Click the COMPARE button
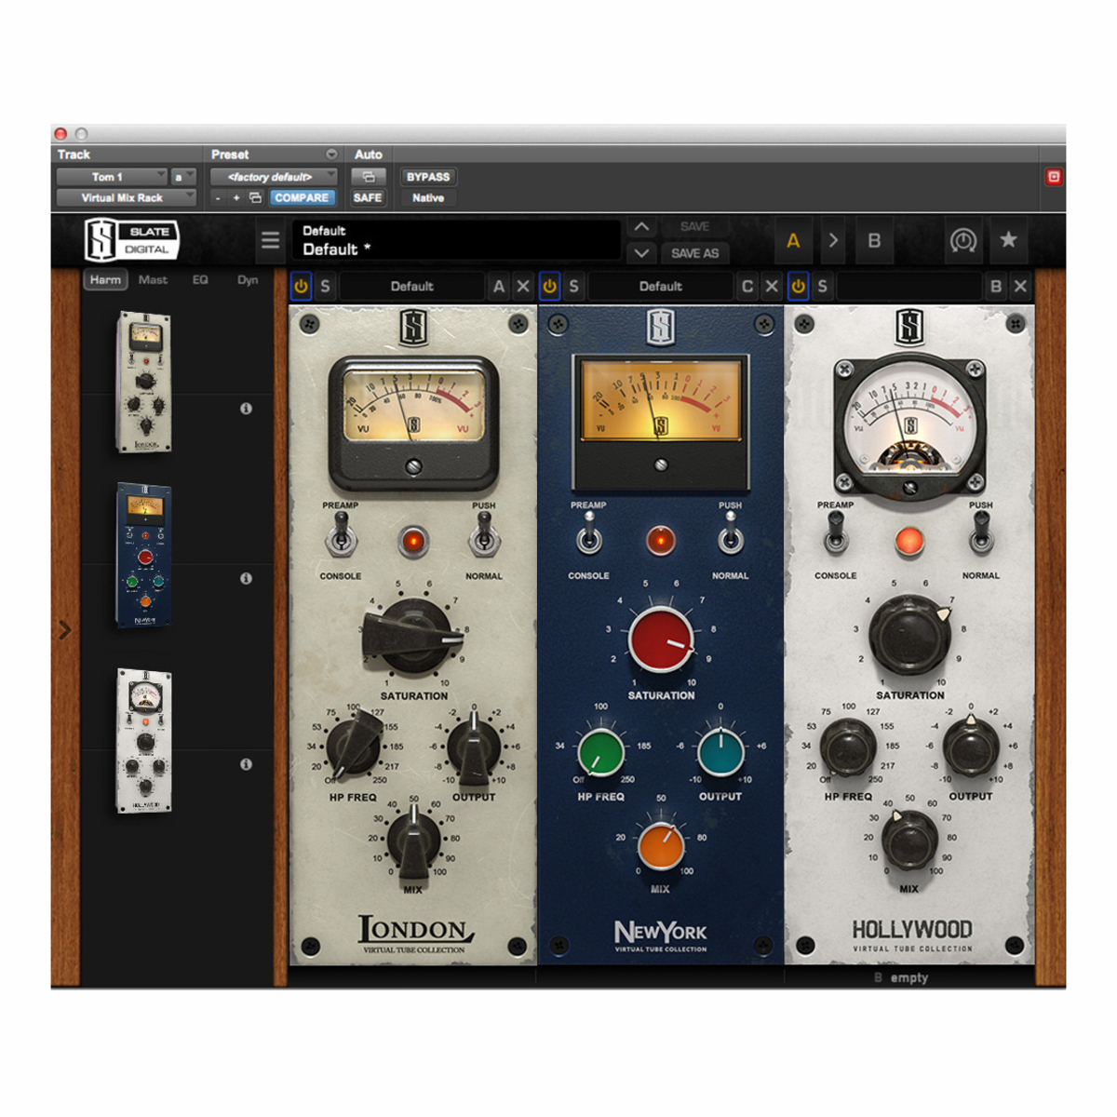Screen dimensions: 1117x1117 click(301, 198)
